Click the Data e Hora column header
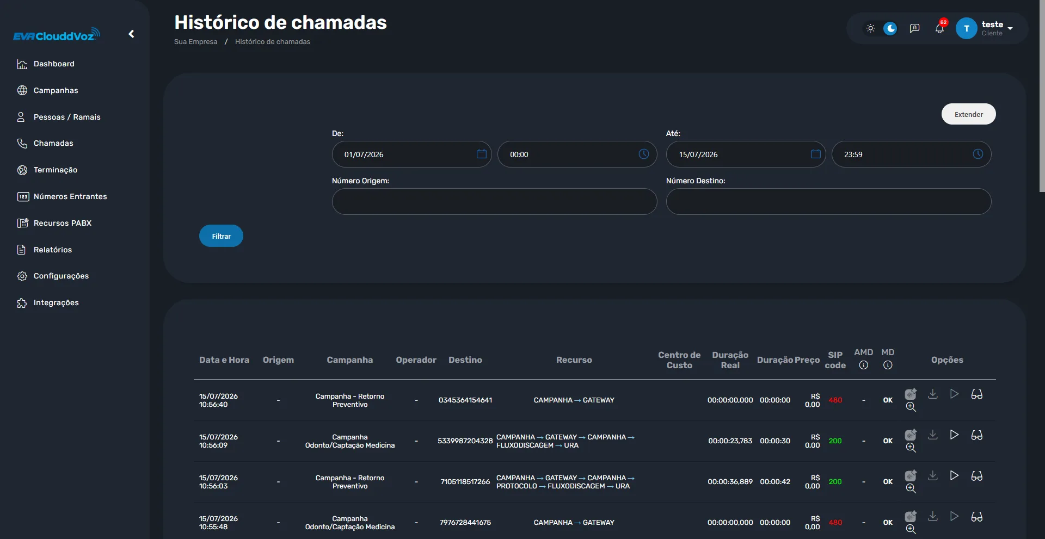This screenshot has height=539, width=1045. point(224,360)
